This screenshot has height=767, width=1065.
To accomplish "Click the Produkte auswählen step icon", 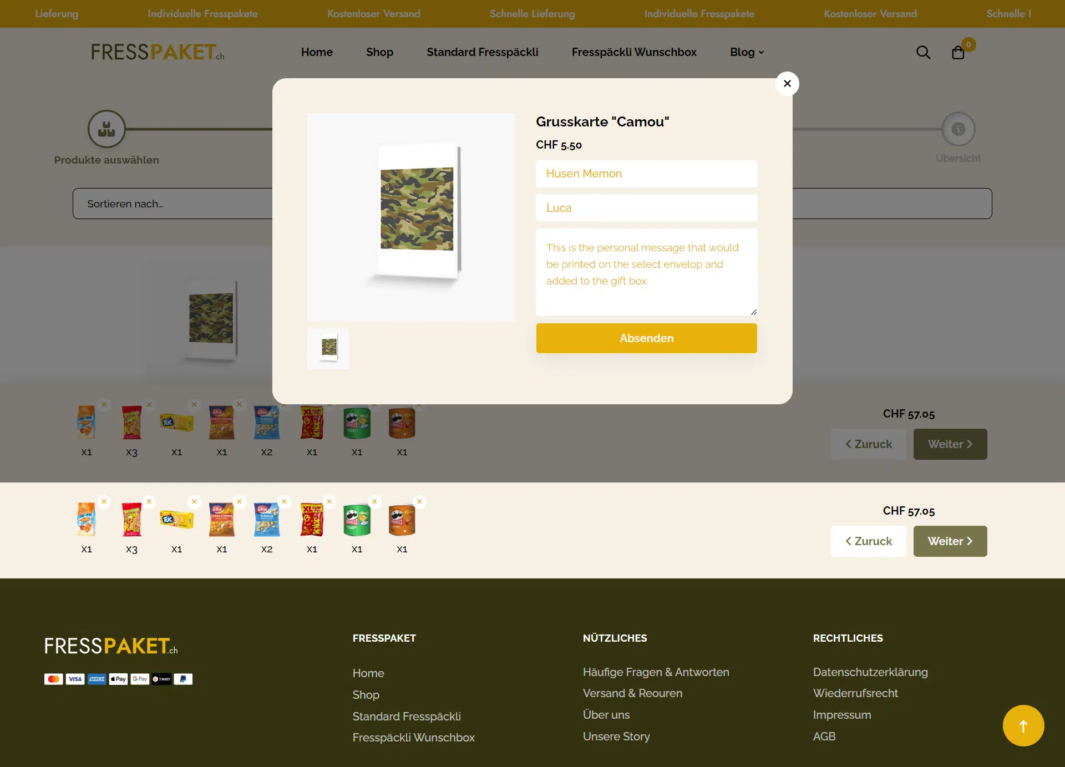I will pos(106,129).
